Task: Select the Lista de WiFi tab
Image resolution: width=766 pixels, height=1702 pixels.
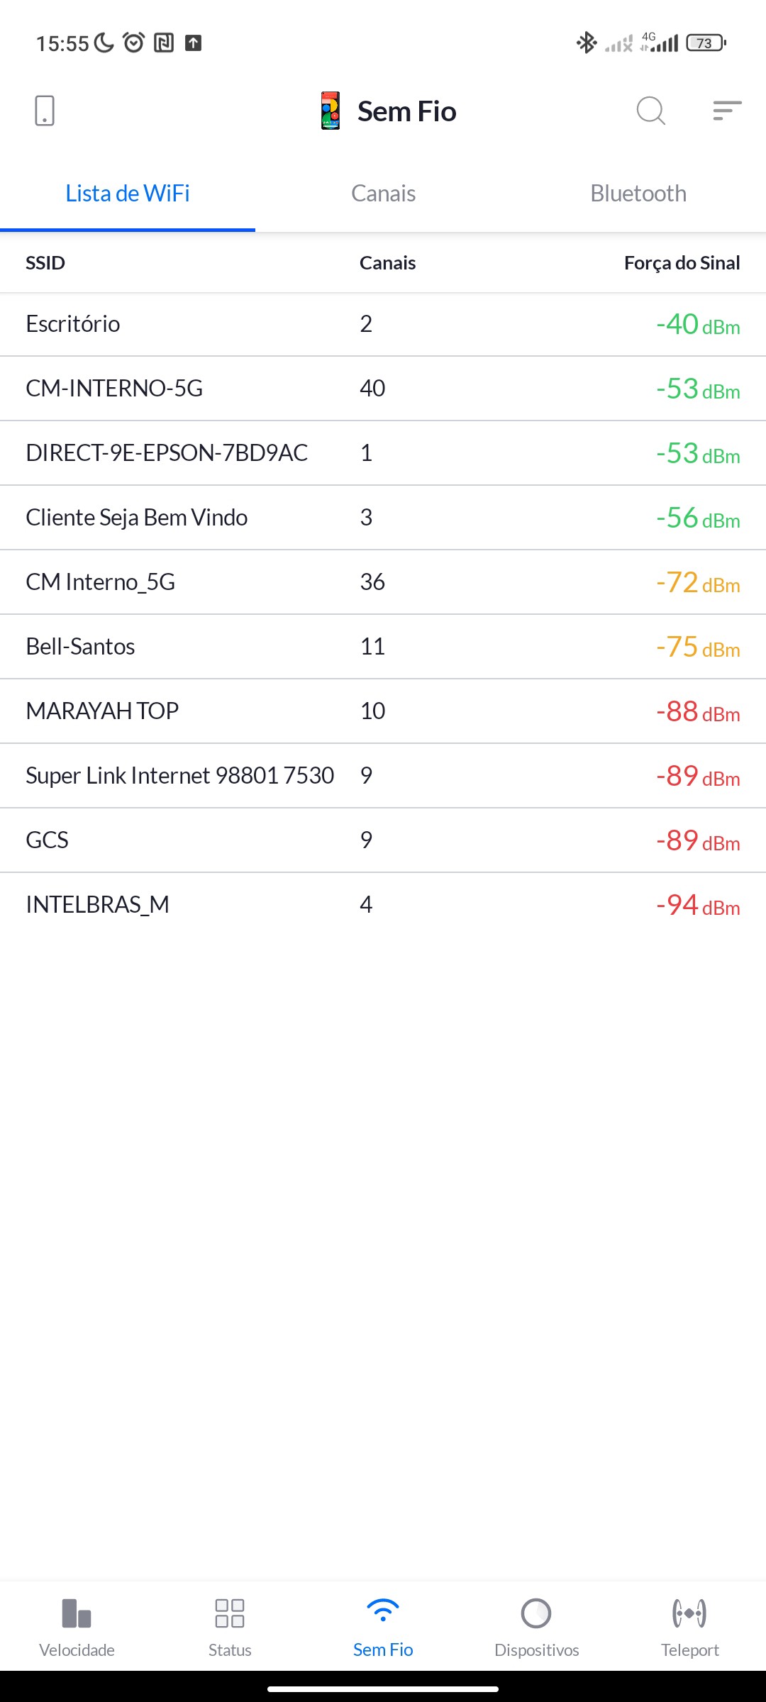Action: (x=128, y=194)
